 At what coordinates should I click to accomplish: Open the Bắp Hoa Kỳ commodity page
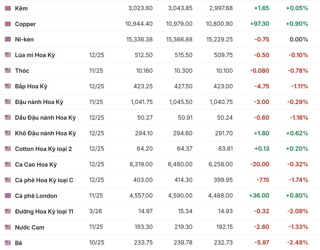pyautogui.click(x=31, y=86)
